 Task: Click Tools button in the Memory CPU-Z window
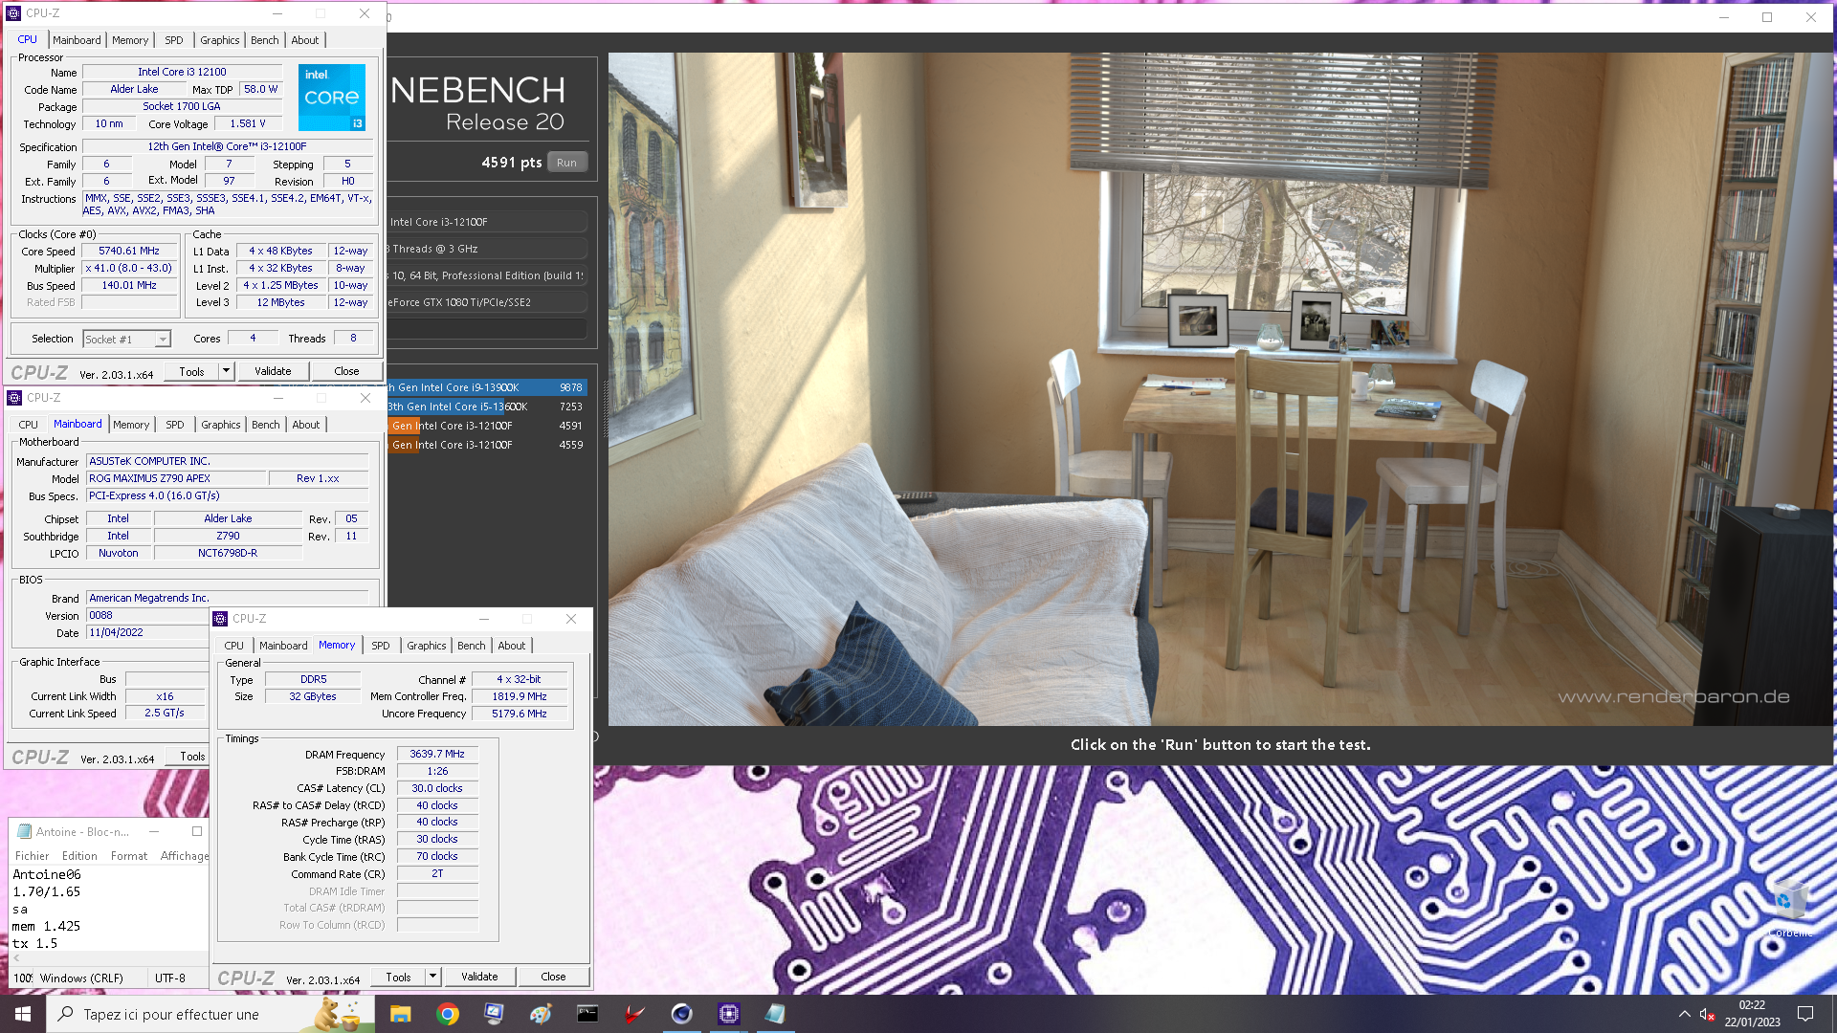click(x=398, y=977)
